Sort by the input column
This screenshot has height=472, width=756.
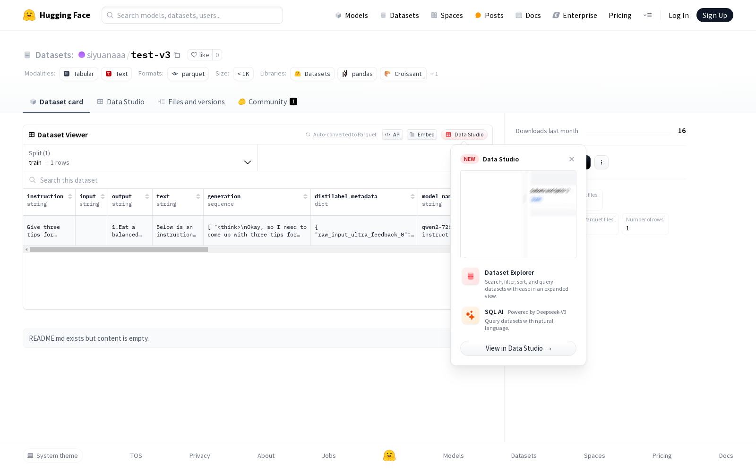103,196
